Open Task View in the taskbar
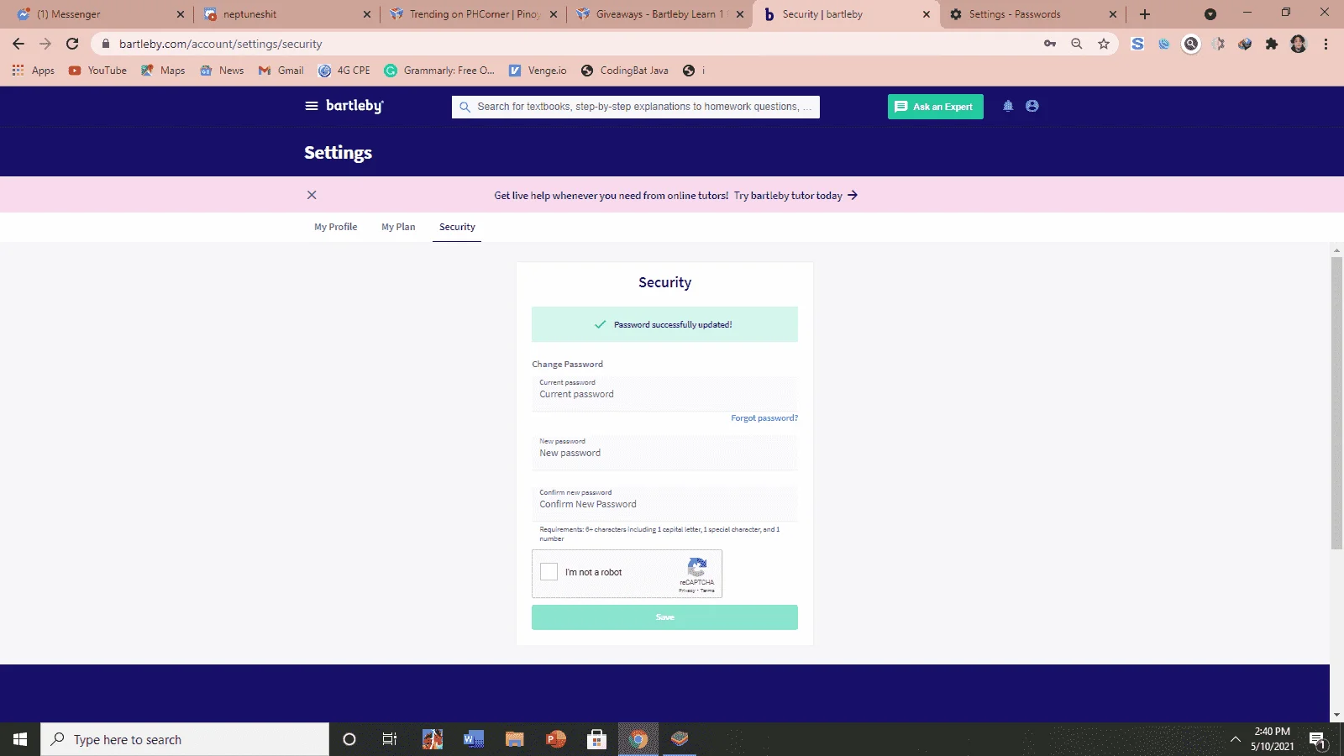 click(x=390, y=739)
